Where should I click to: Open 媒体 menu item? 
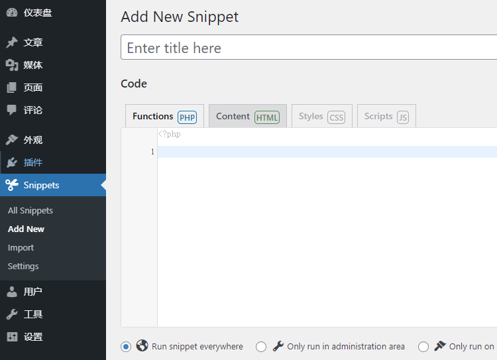[x=53, y=65]
